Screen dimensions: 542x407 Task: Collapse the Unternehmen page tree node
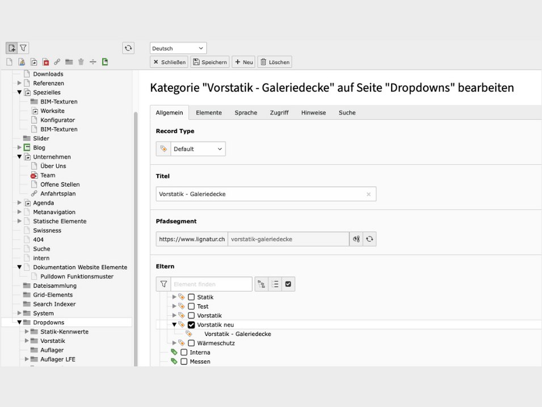pos(19,157)
